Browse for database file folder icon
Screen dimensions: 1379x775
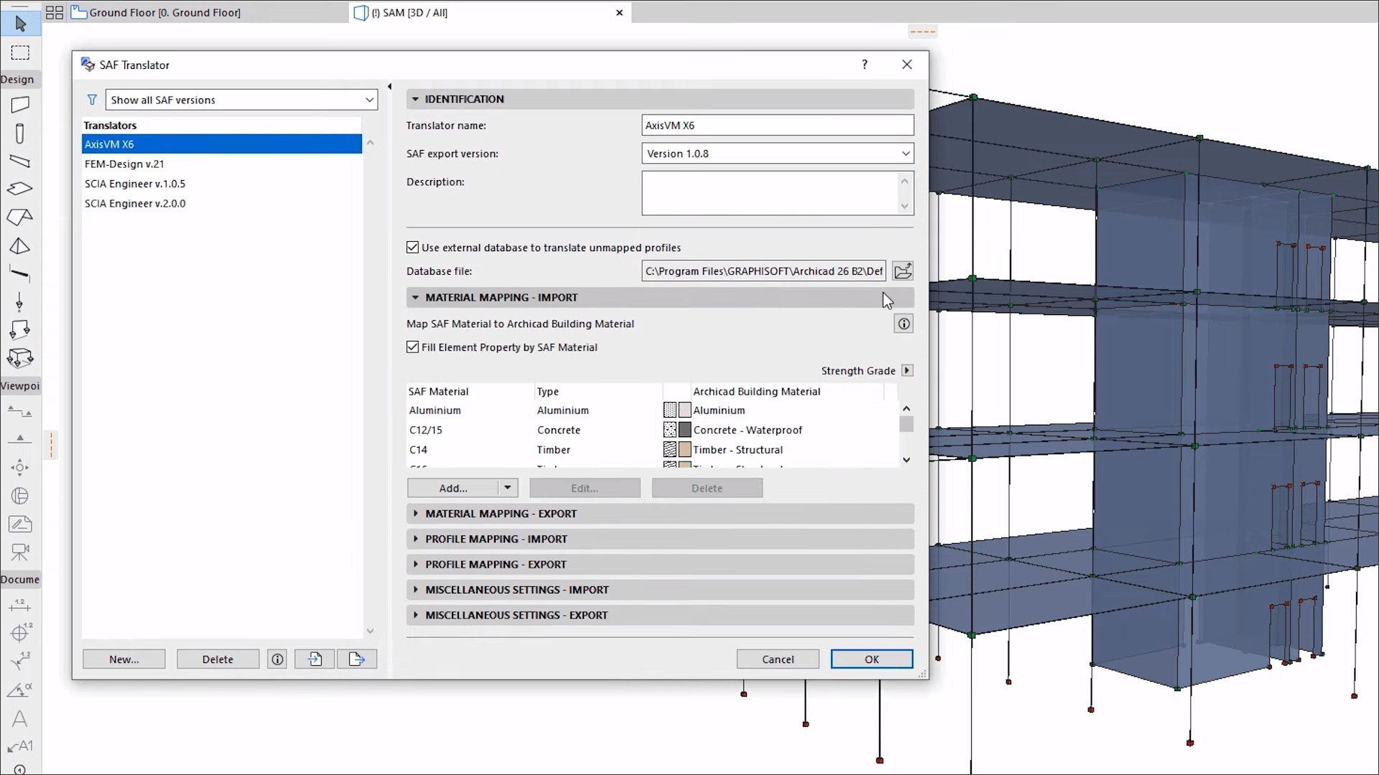coord(903,271)
